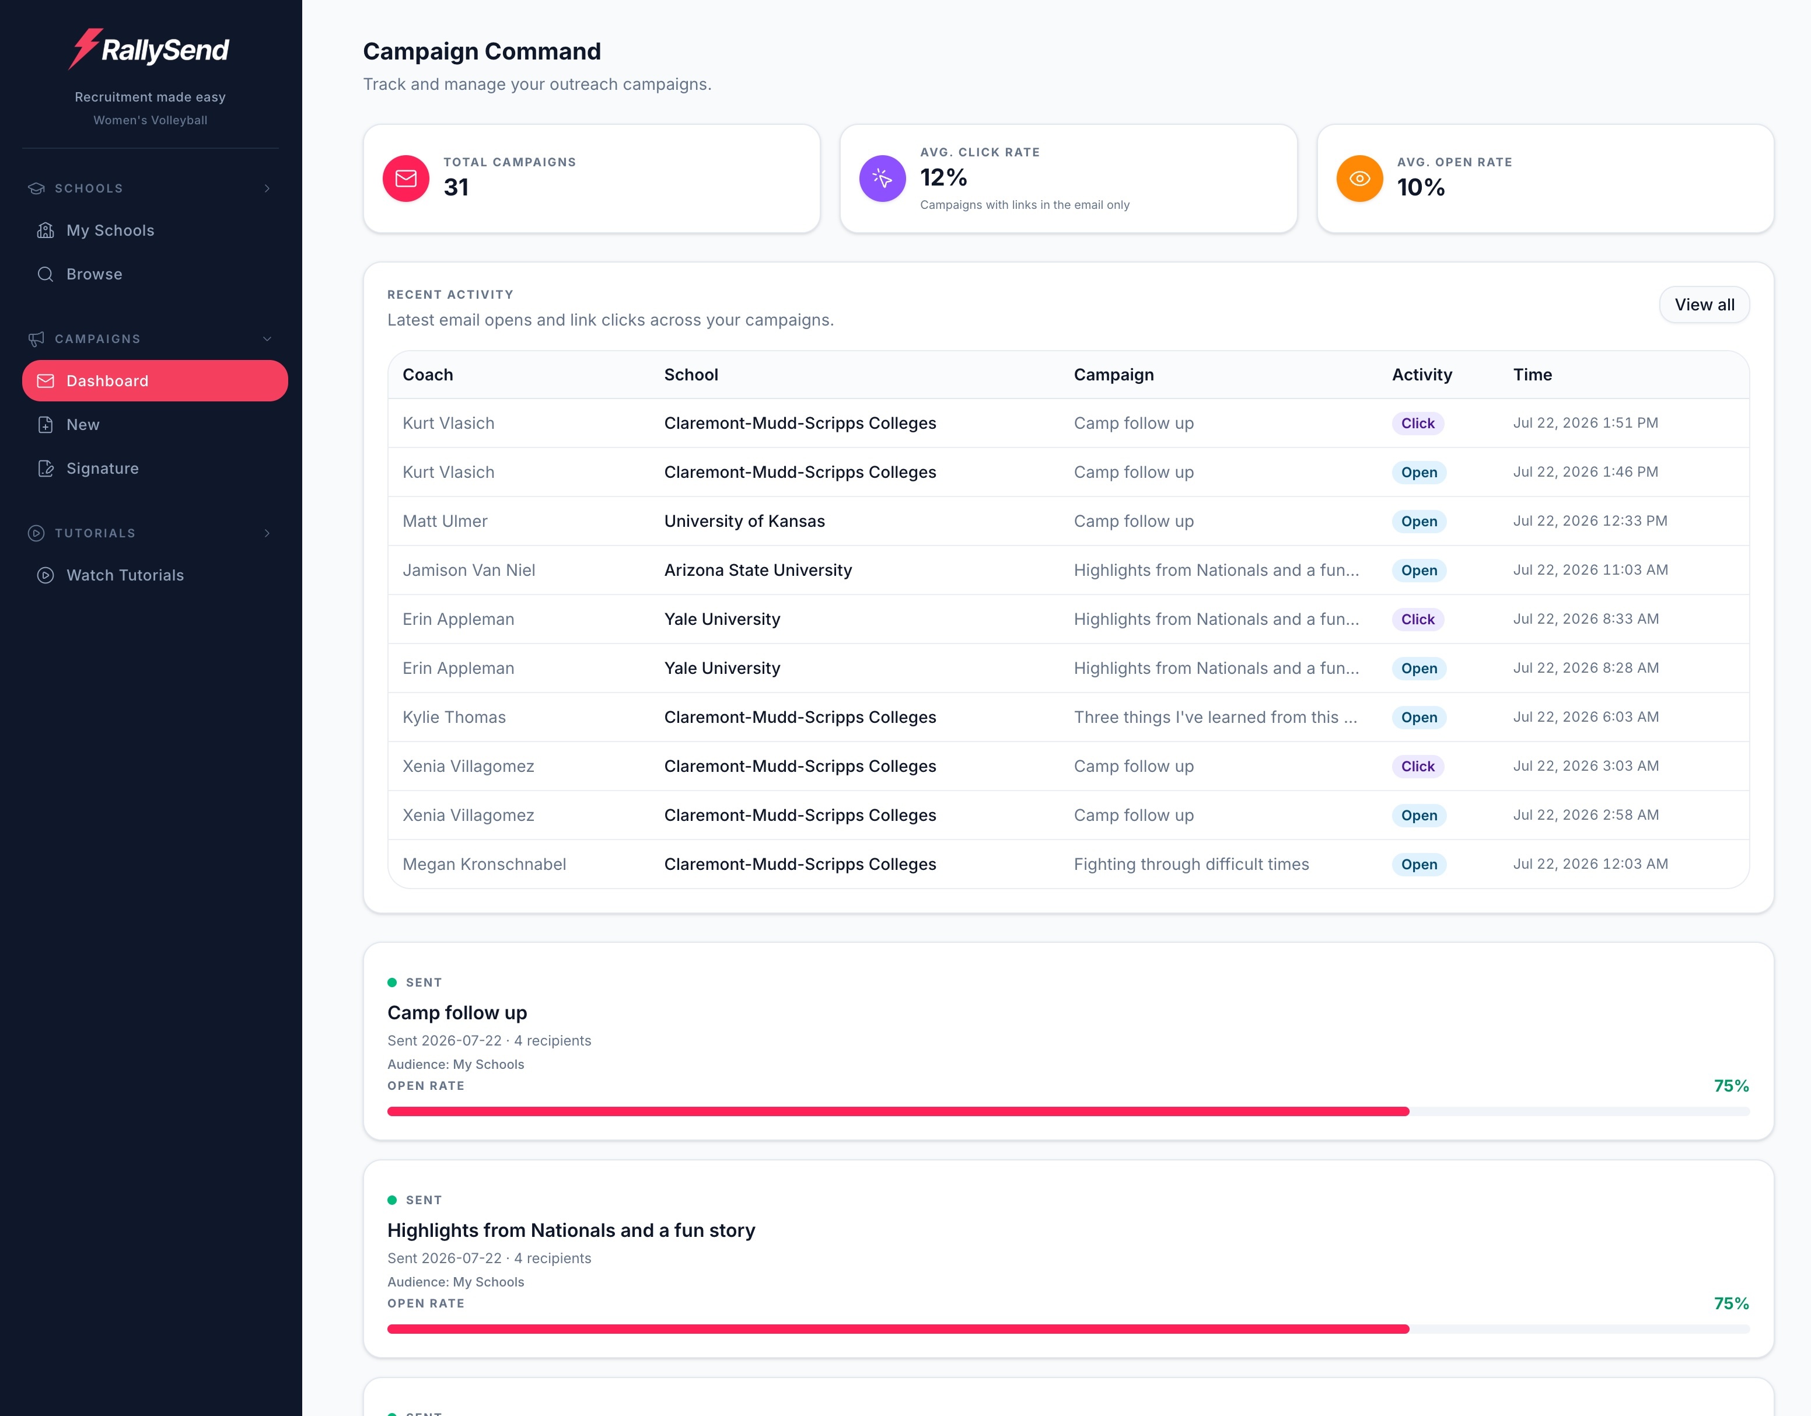This screenshot has width=1811, height=1416.
Task: Click the Click badge at 8:33 AM row
Action: tap(1417, 619)
